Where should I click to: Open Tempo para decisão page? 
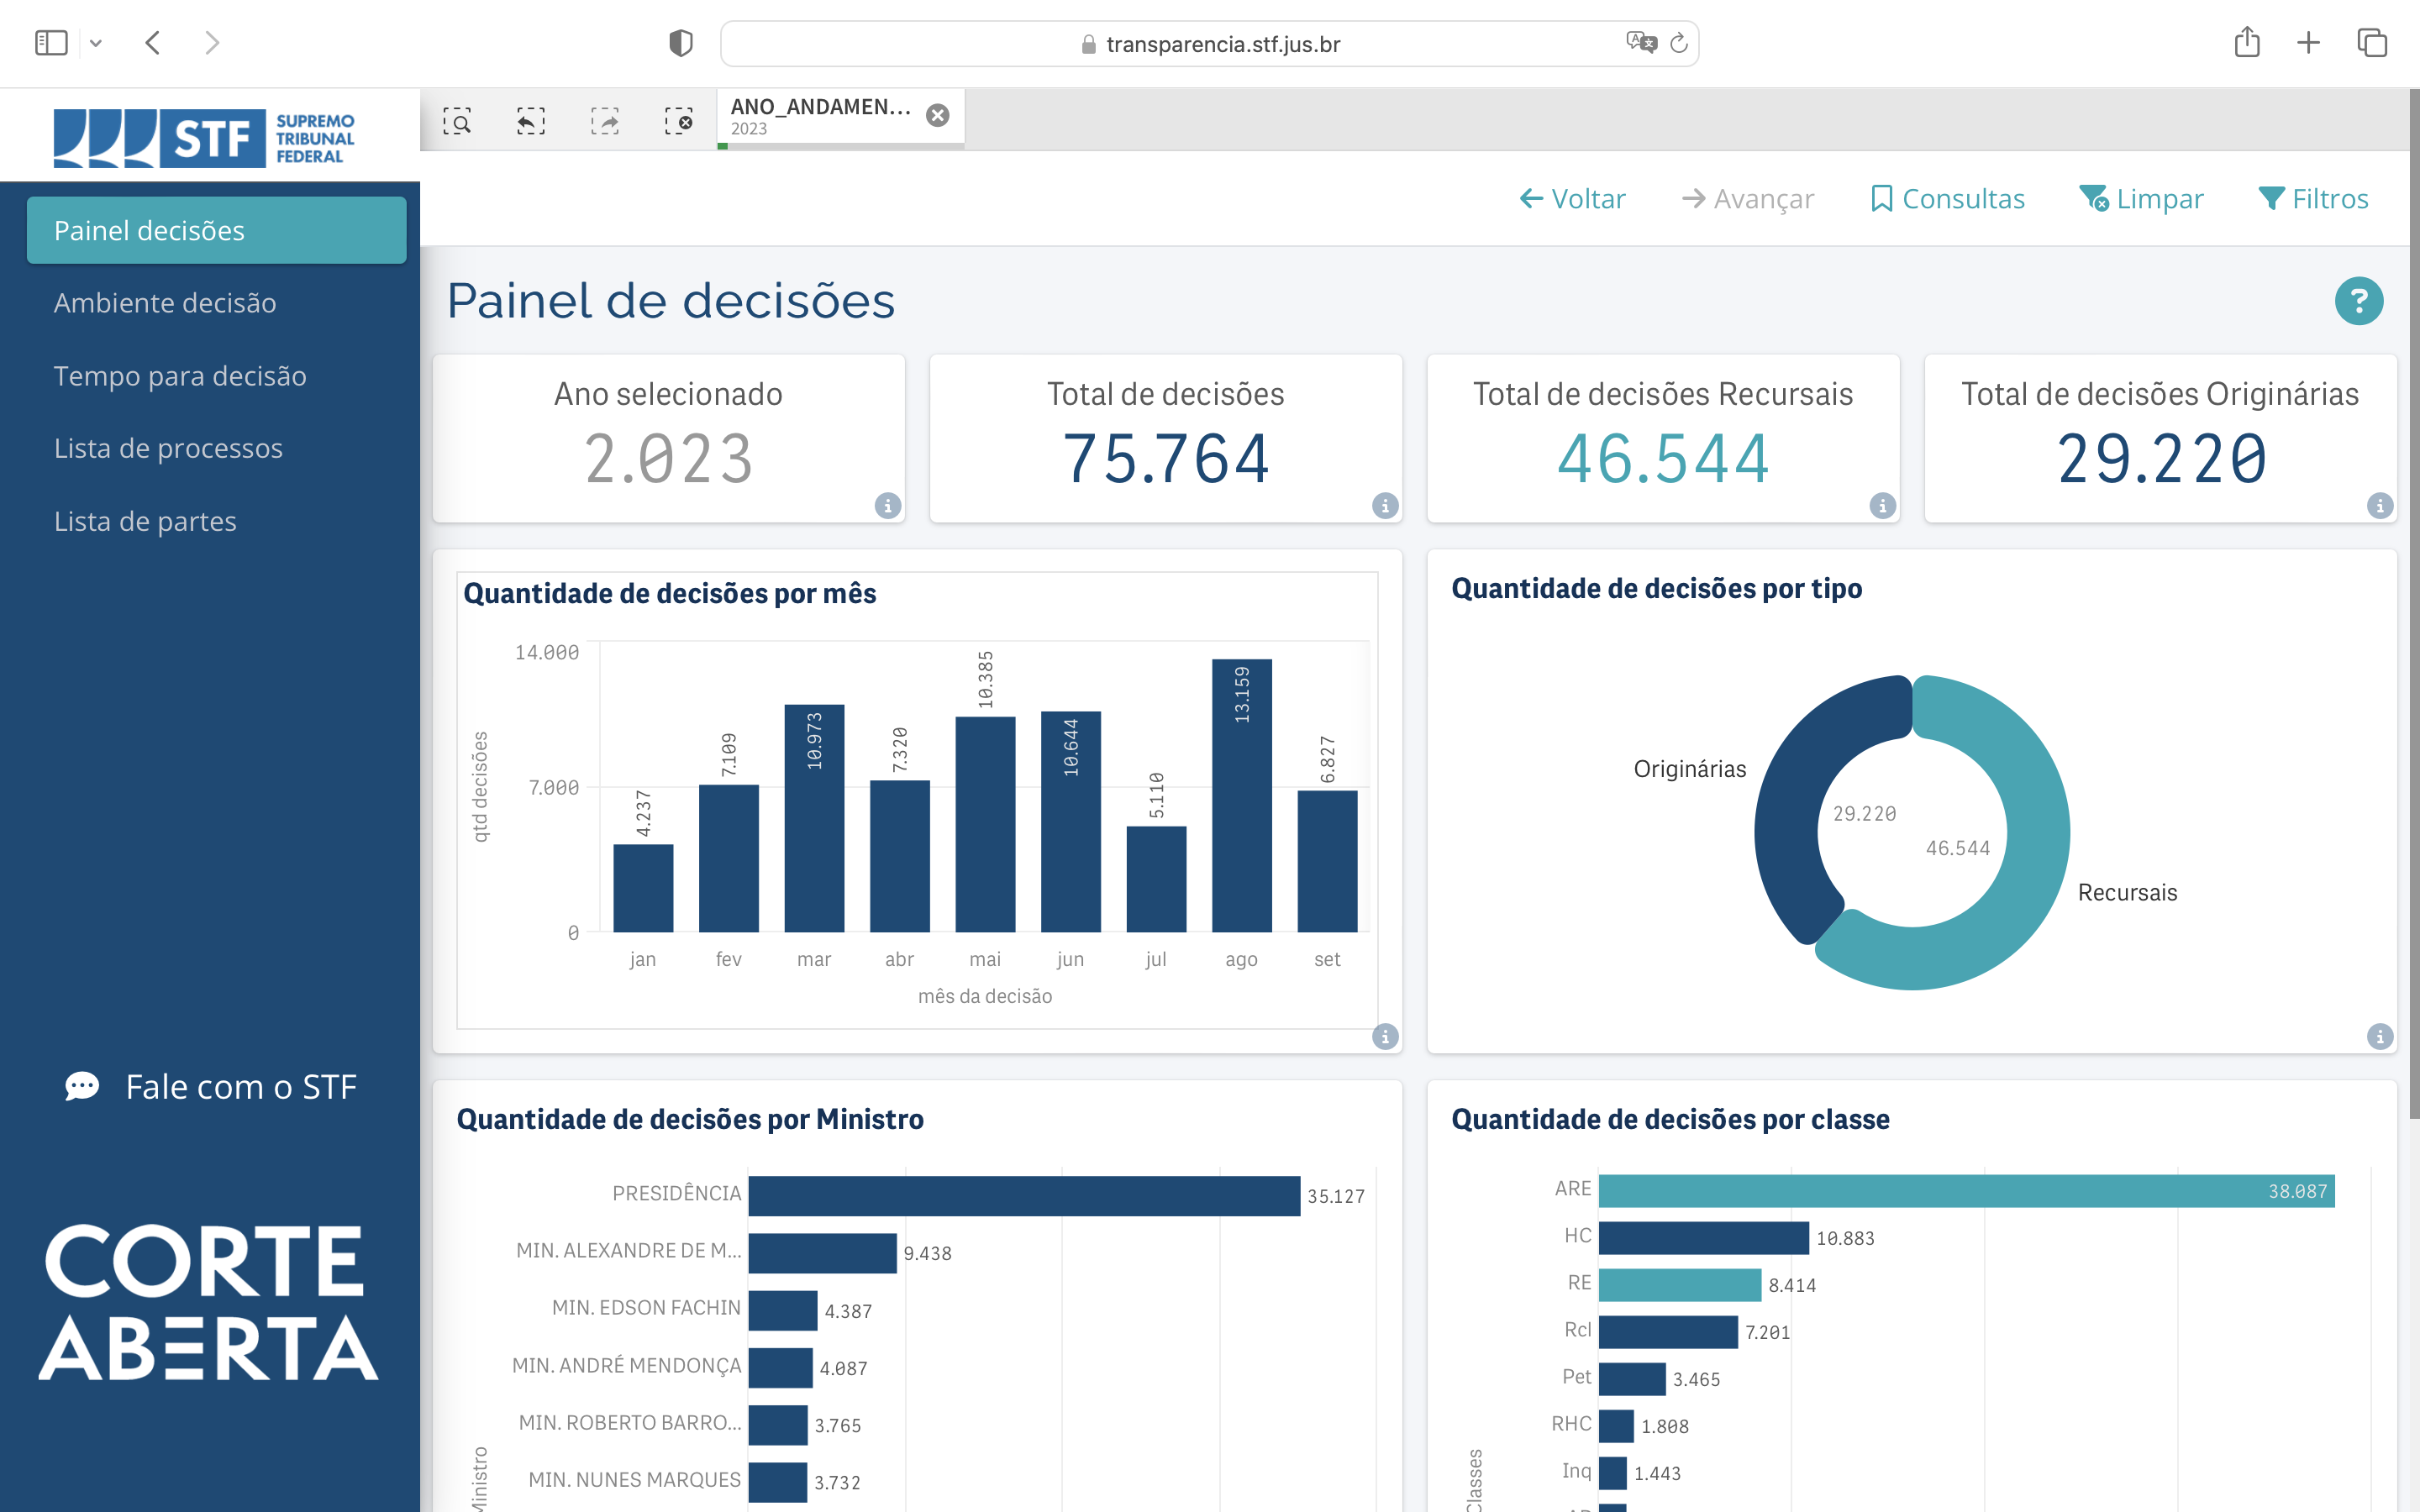(x=180, y=375)
